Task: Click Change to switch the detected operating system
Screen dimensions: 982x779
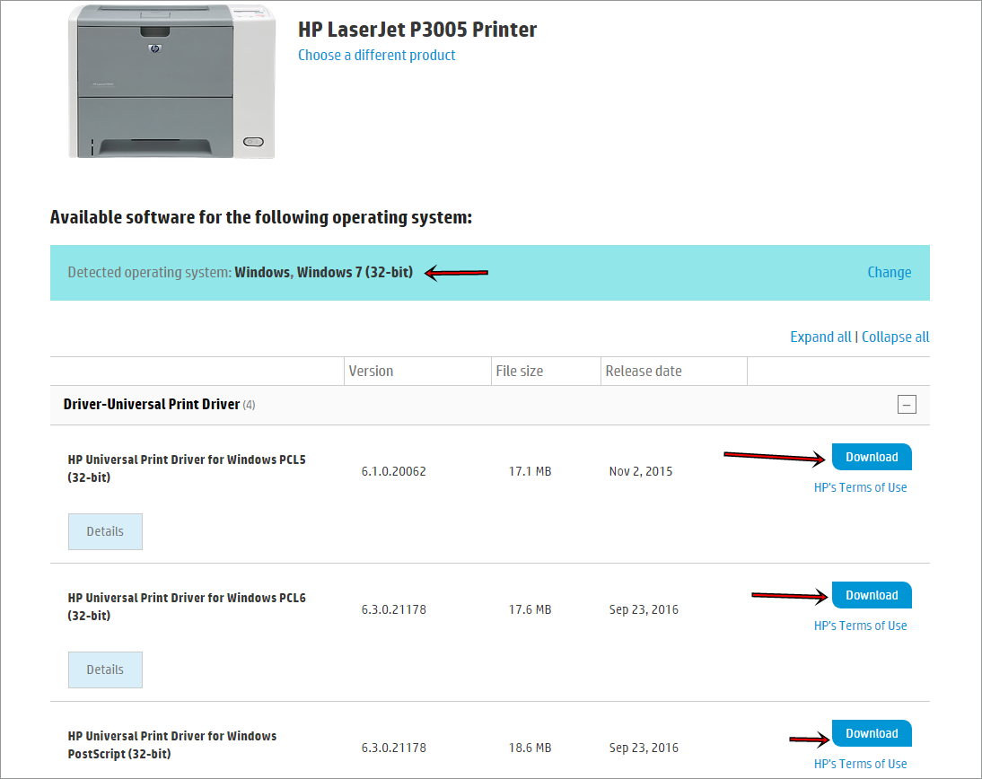Action: click(889, 273)
